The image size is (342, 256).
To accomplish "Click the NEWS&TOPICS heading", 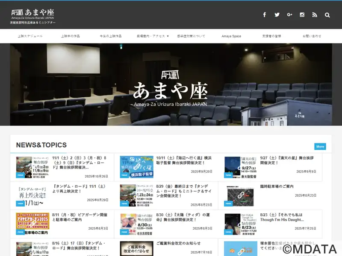I will click(x=41, y=145).
